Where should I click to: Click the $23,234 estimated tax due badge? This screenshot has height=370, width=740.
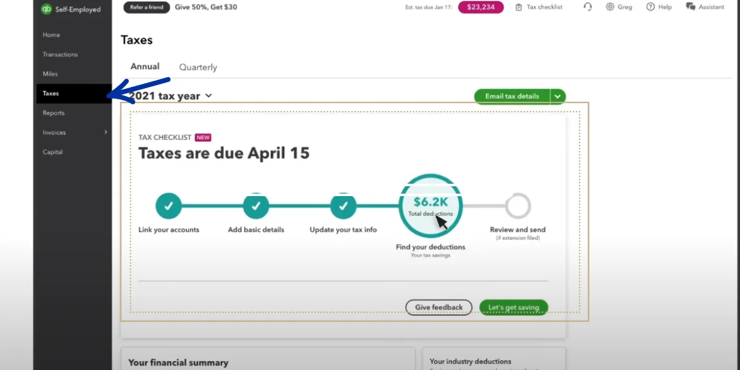coord(480,7)
